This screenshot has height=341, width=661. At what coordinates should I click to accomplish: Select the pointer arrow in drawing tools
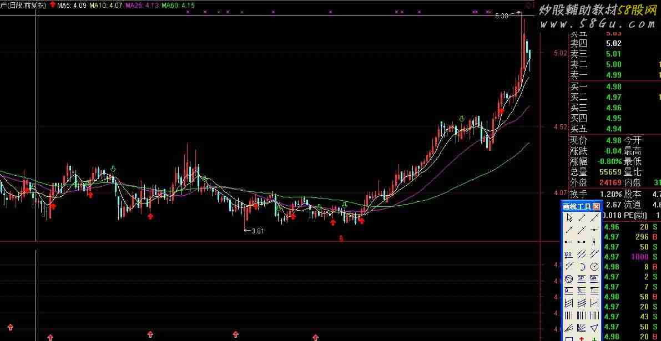coord(569,218)
